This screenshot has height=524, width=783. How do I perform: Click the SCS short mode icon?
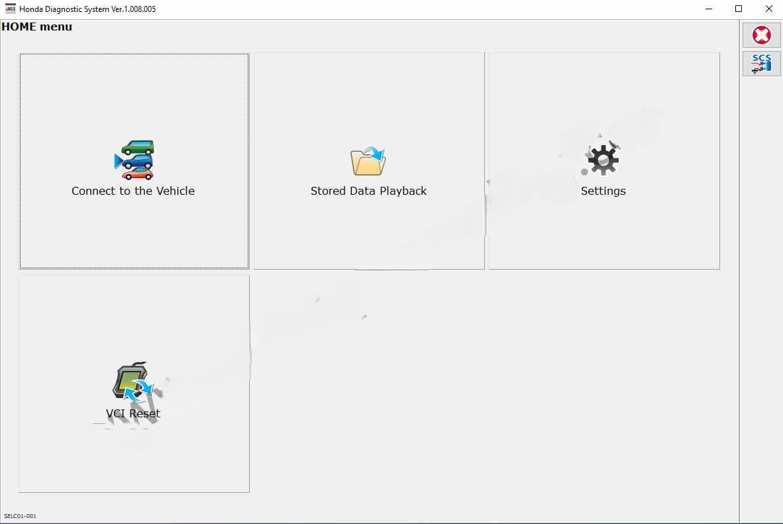761,64
